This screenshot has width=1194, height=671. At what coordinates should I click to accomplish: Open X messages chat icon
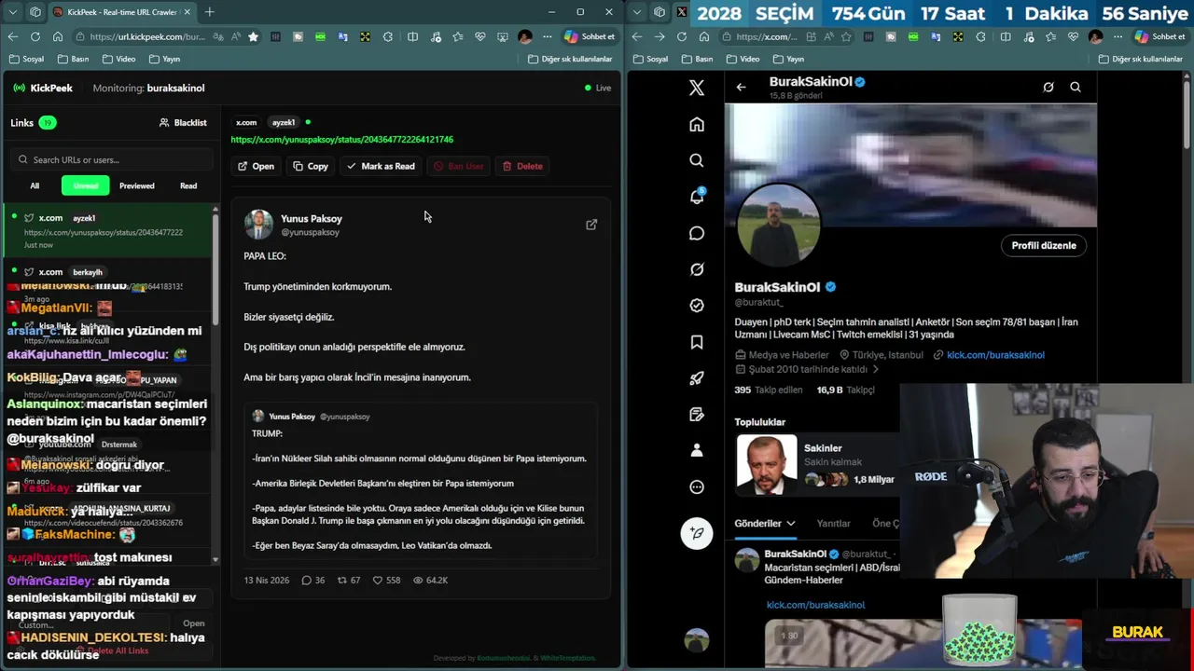[x=697, y=233]
